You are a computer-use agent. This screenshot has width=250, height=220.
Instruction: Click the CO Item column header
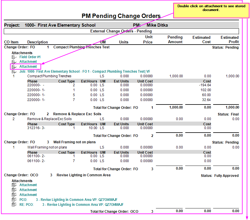coord(11,42)
